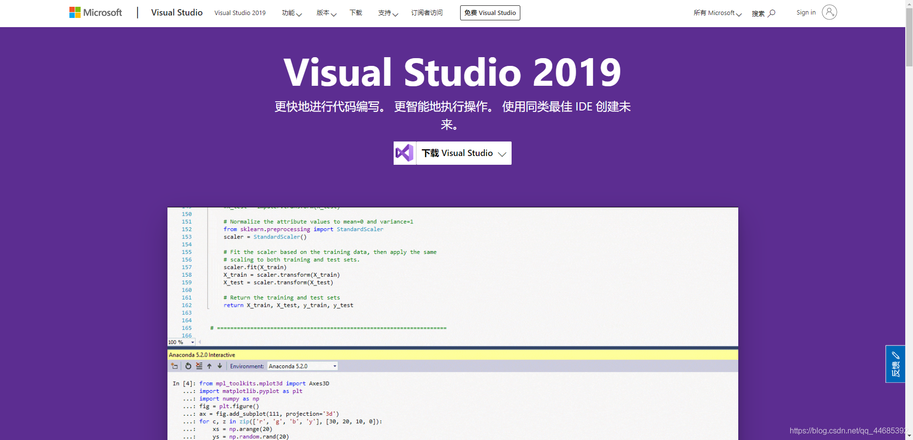Click code line 'scaler = StandardScaler()'

pos(265,237)
